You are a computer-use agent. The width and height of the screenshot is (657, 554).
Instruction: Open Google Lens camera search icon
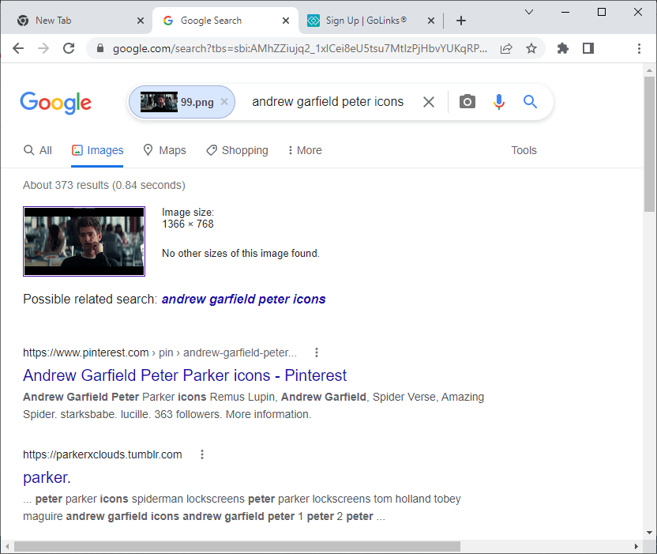[467, 101]
